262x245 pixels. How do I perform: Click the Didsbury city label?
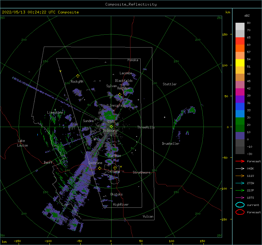coord(110,131)
